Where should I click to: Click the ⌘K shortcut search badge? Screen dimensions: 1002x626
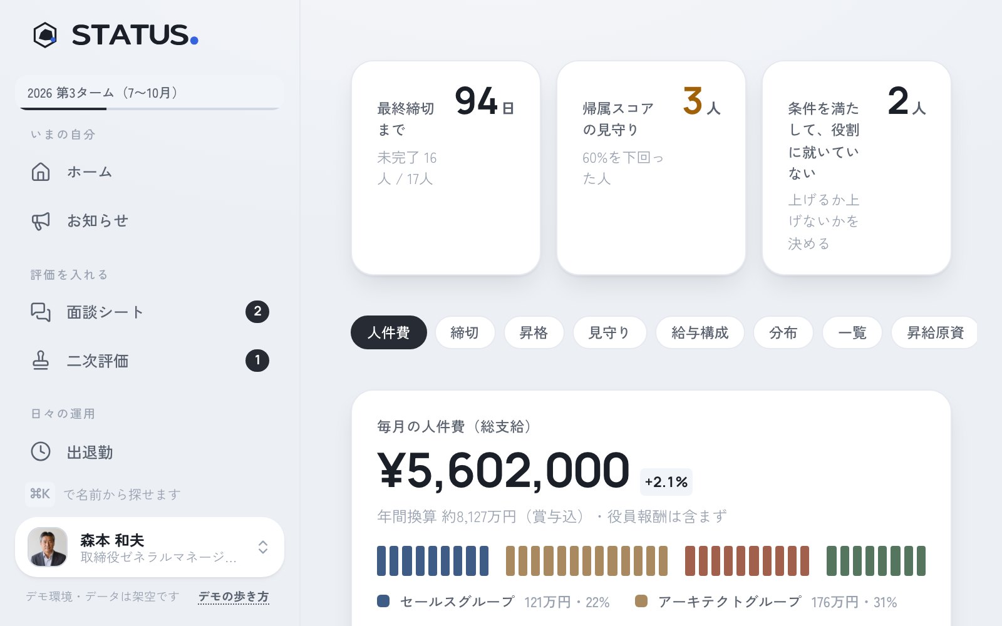pos(40,494)
